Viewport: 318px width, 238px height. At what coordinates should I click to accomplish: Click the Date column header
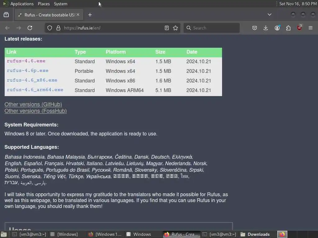[192, 52]
